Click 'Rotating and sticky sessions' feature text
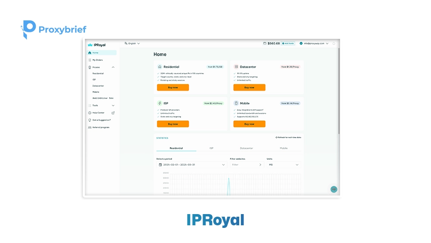Screen dimensions: 431x243 click(x=173, y=80)
